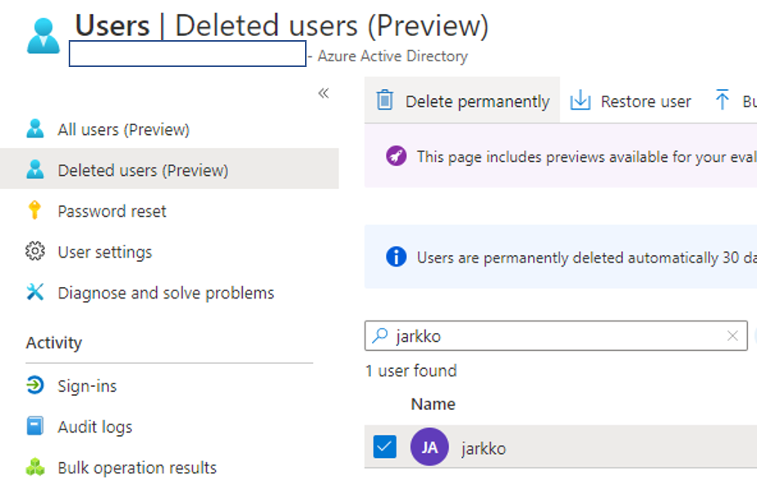Click the JA avatar circle
Image resolution: width=757 pixels, height=485 pixels.
(x=429, y=448)
